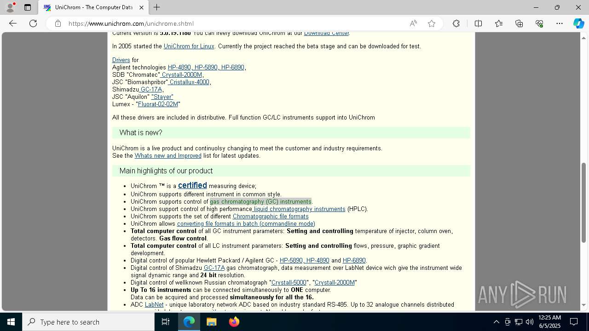Click Main highlights of our product heading

[x=166, y=171]
